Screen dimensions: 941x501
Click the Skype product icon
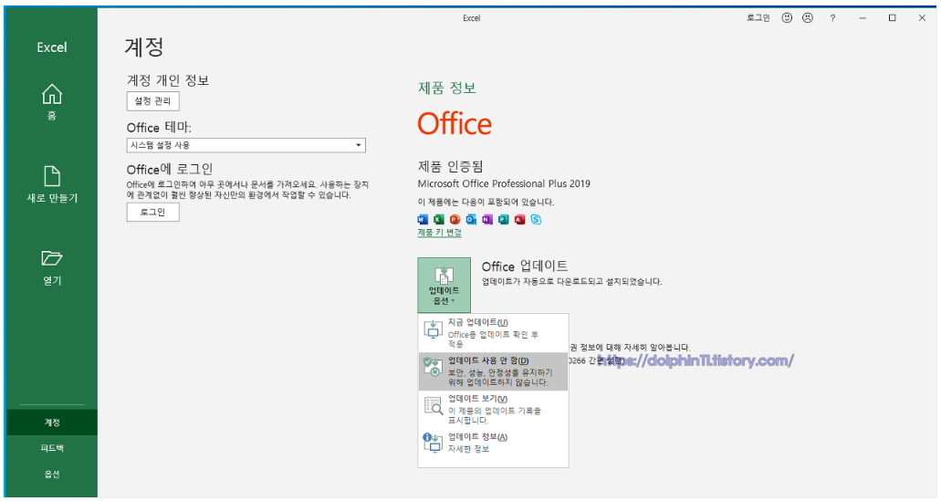536,220
